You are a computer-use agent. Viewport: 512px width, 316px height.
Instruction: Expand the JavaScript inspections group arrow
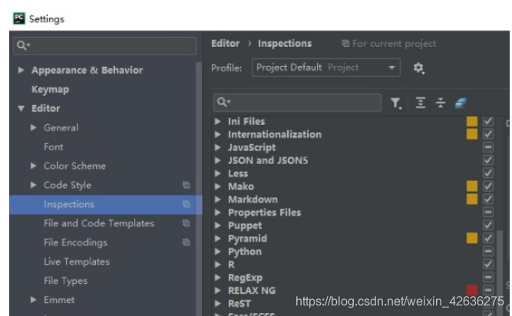(218, 147)
